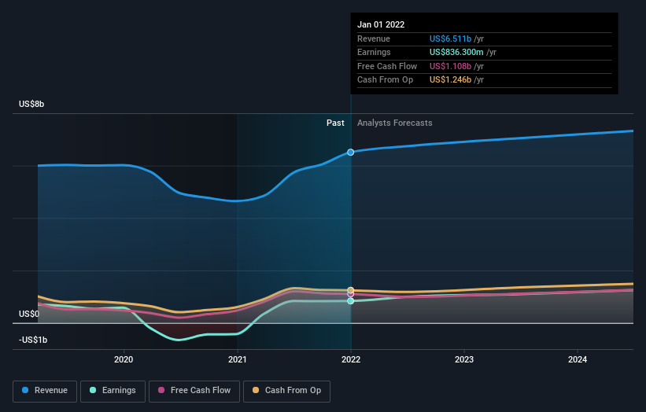Click the US$0 y-axis label

pos(29,314)
